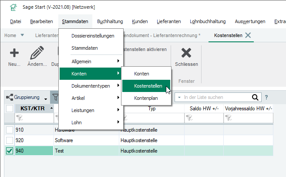This screenshot has width=286, height=177.
Task: Select the cell '940'
Action: point(34,151)
